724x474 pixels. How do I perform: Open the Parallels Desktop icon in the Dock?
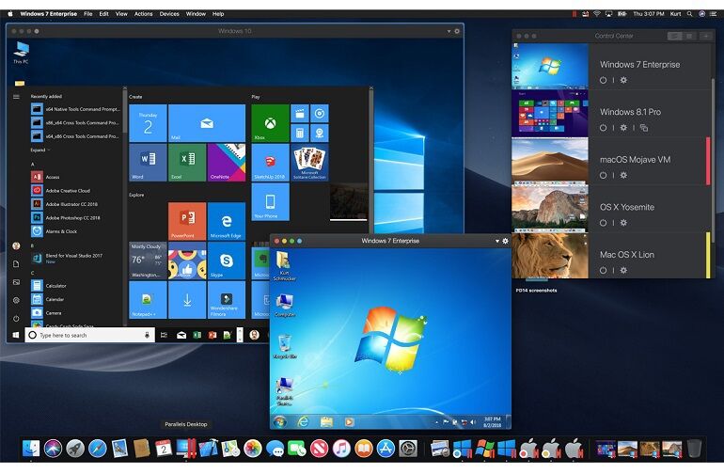tap(186, 448)
